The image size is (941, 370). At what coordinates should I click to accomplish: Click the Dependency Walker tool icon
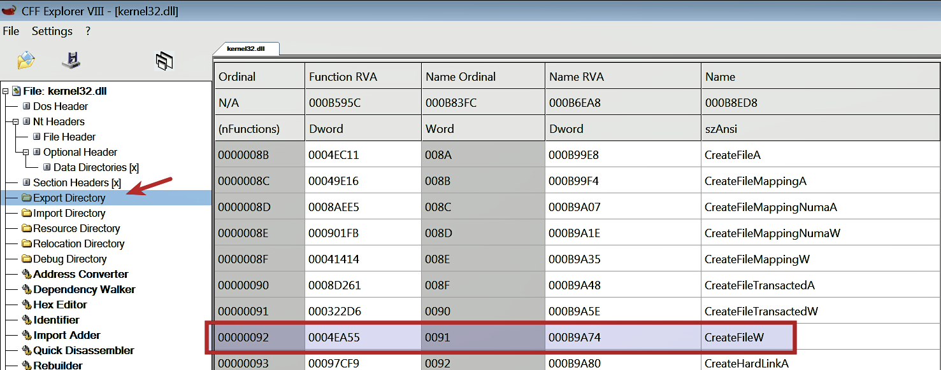[x=27, y=289]
